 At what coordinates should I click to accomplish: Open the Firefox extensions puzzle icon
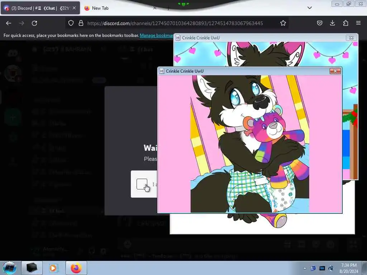pyautogui.click(x=345, y=23)
